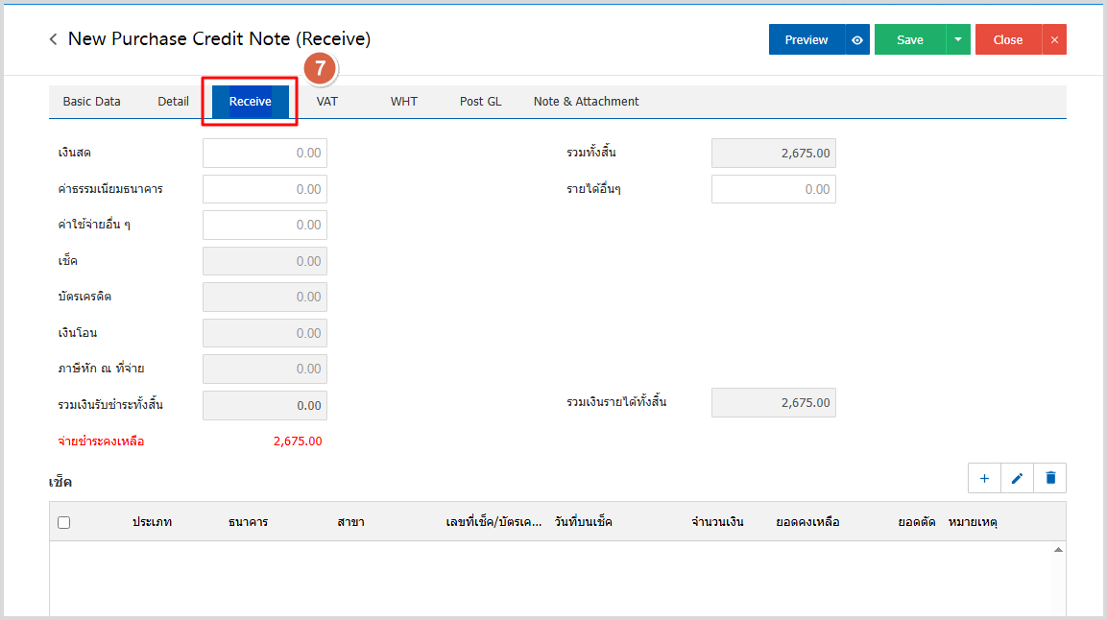Click the scroll-up arrow of the cheque table
The width and height of the screenshot is (1107, 620).
coord(1058,550)
